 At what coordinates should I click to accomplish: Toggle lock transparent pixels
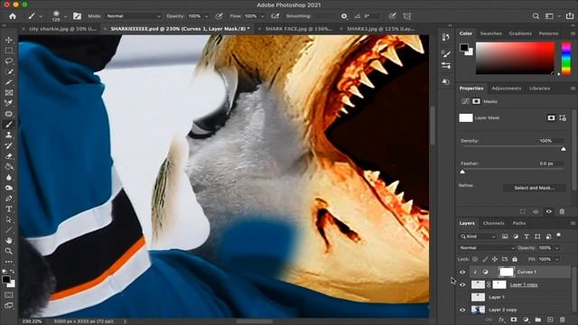[475, 259]
